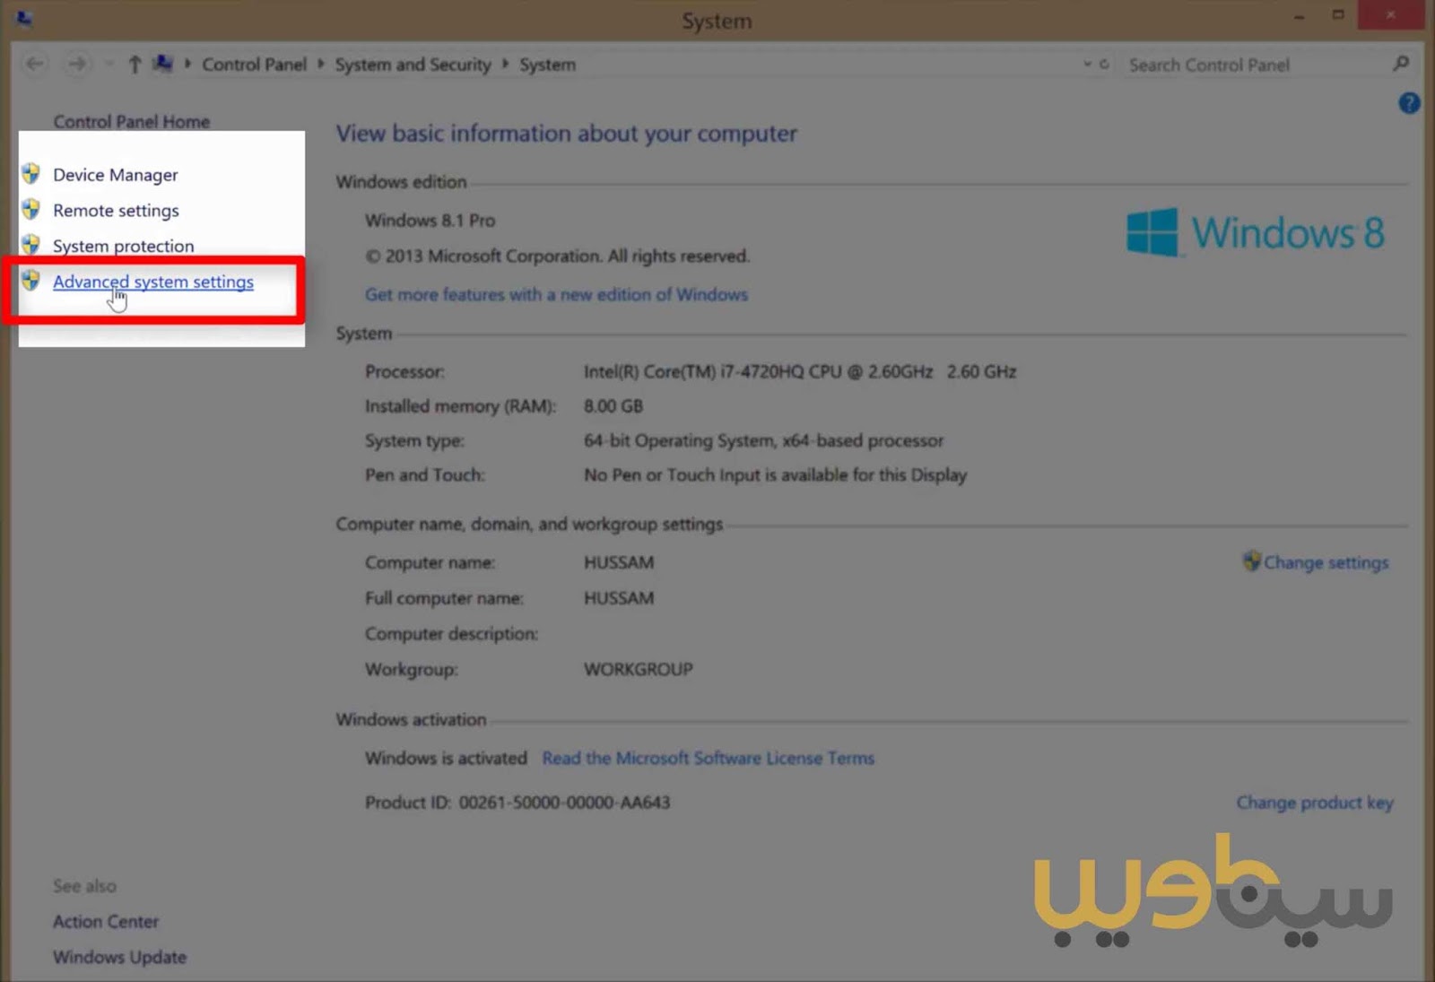The image size is (1435, 982).
Task: Open System protection link
Action: (x=123, y=246)
